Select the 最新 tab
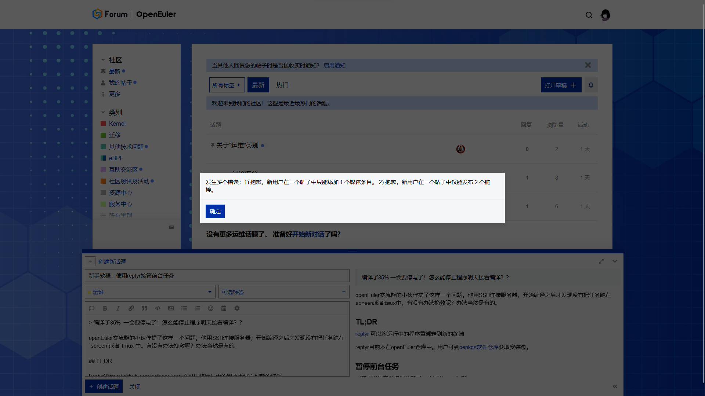Screen dimensions: 705x396 point(258,85)
